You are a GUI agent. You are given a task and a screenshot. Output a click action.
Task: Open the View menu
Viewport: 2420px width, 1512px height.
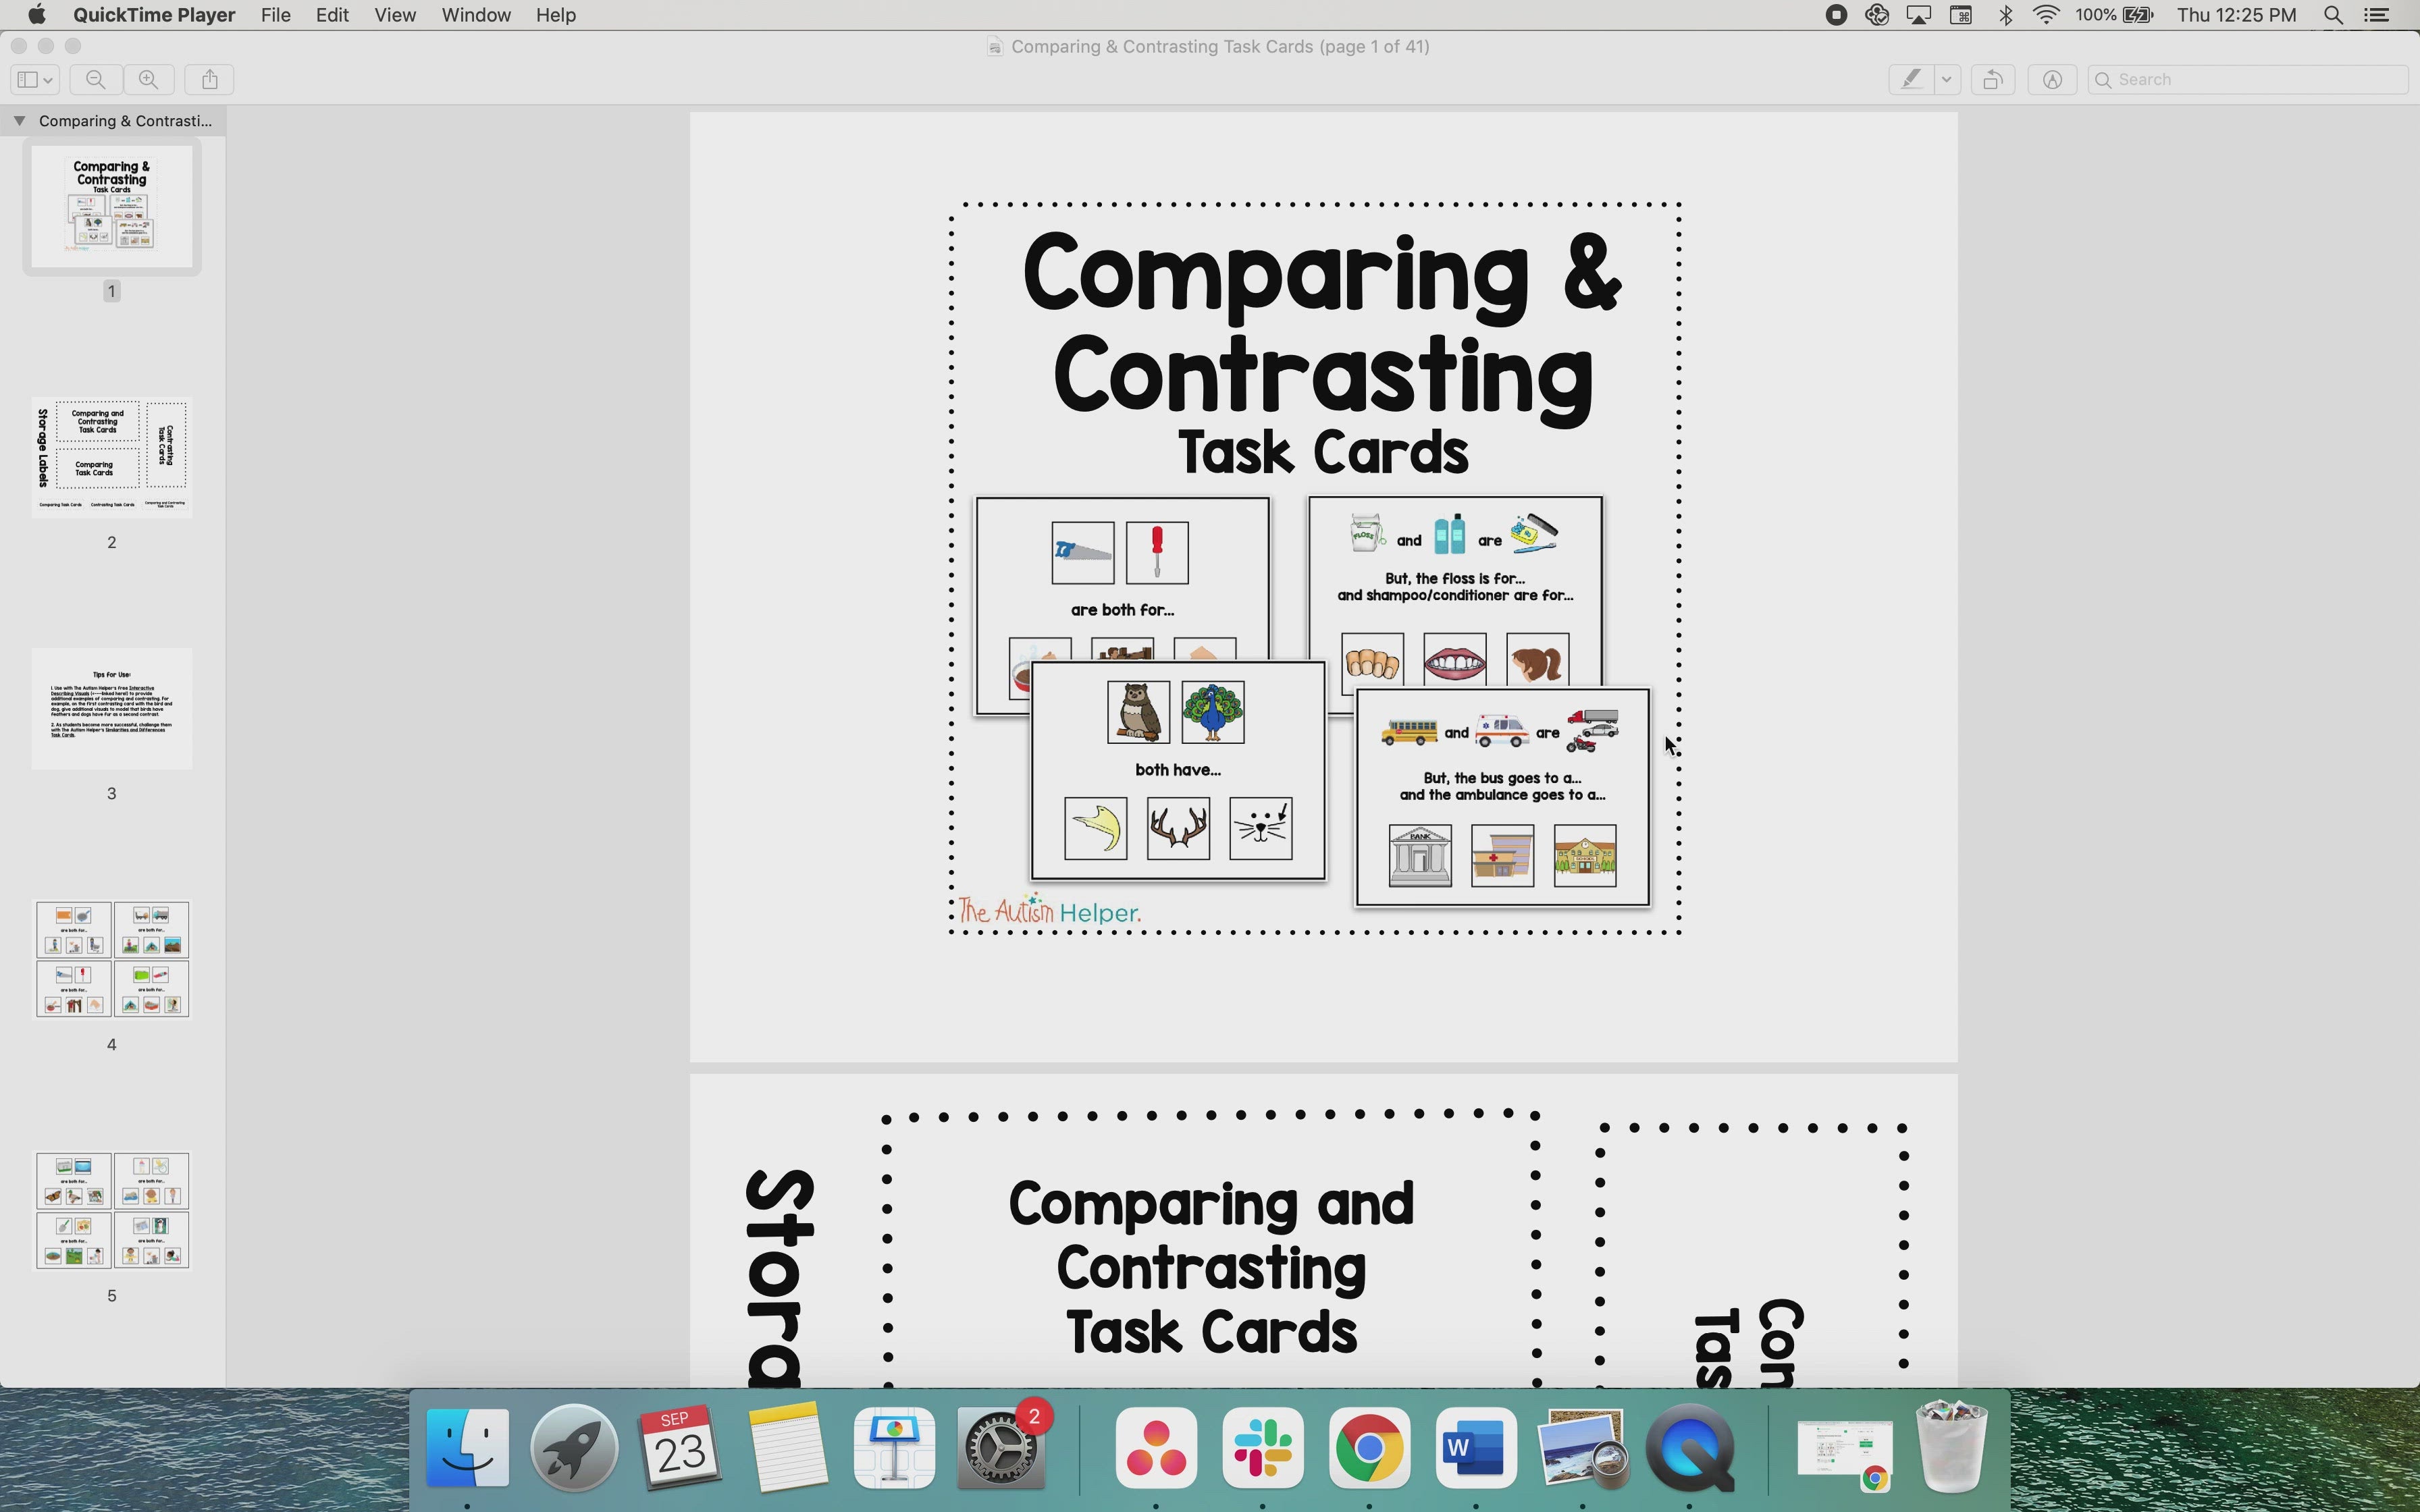coord(395,15)
